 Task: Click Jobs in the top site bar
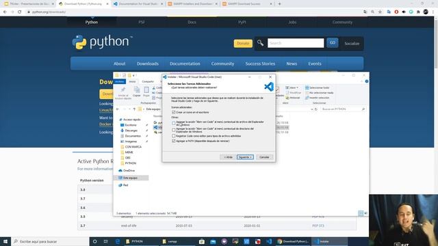pyautogui.click(x=292, y=22)
